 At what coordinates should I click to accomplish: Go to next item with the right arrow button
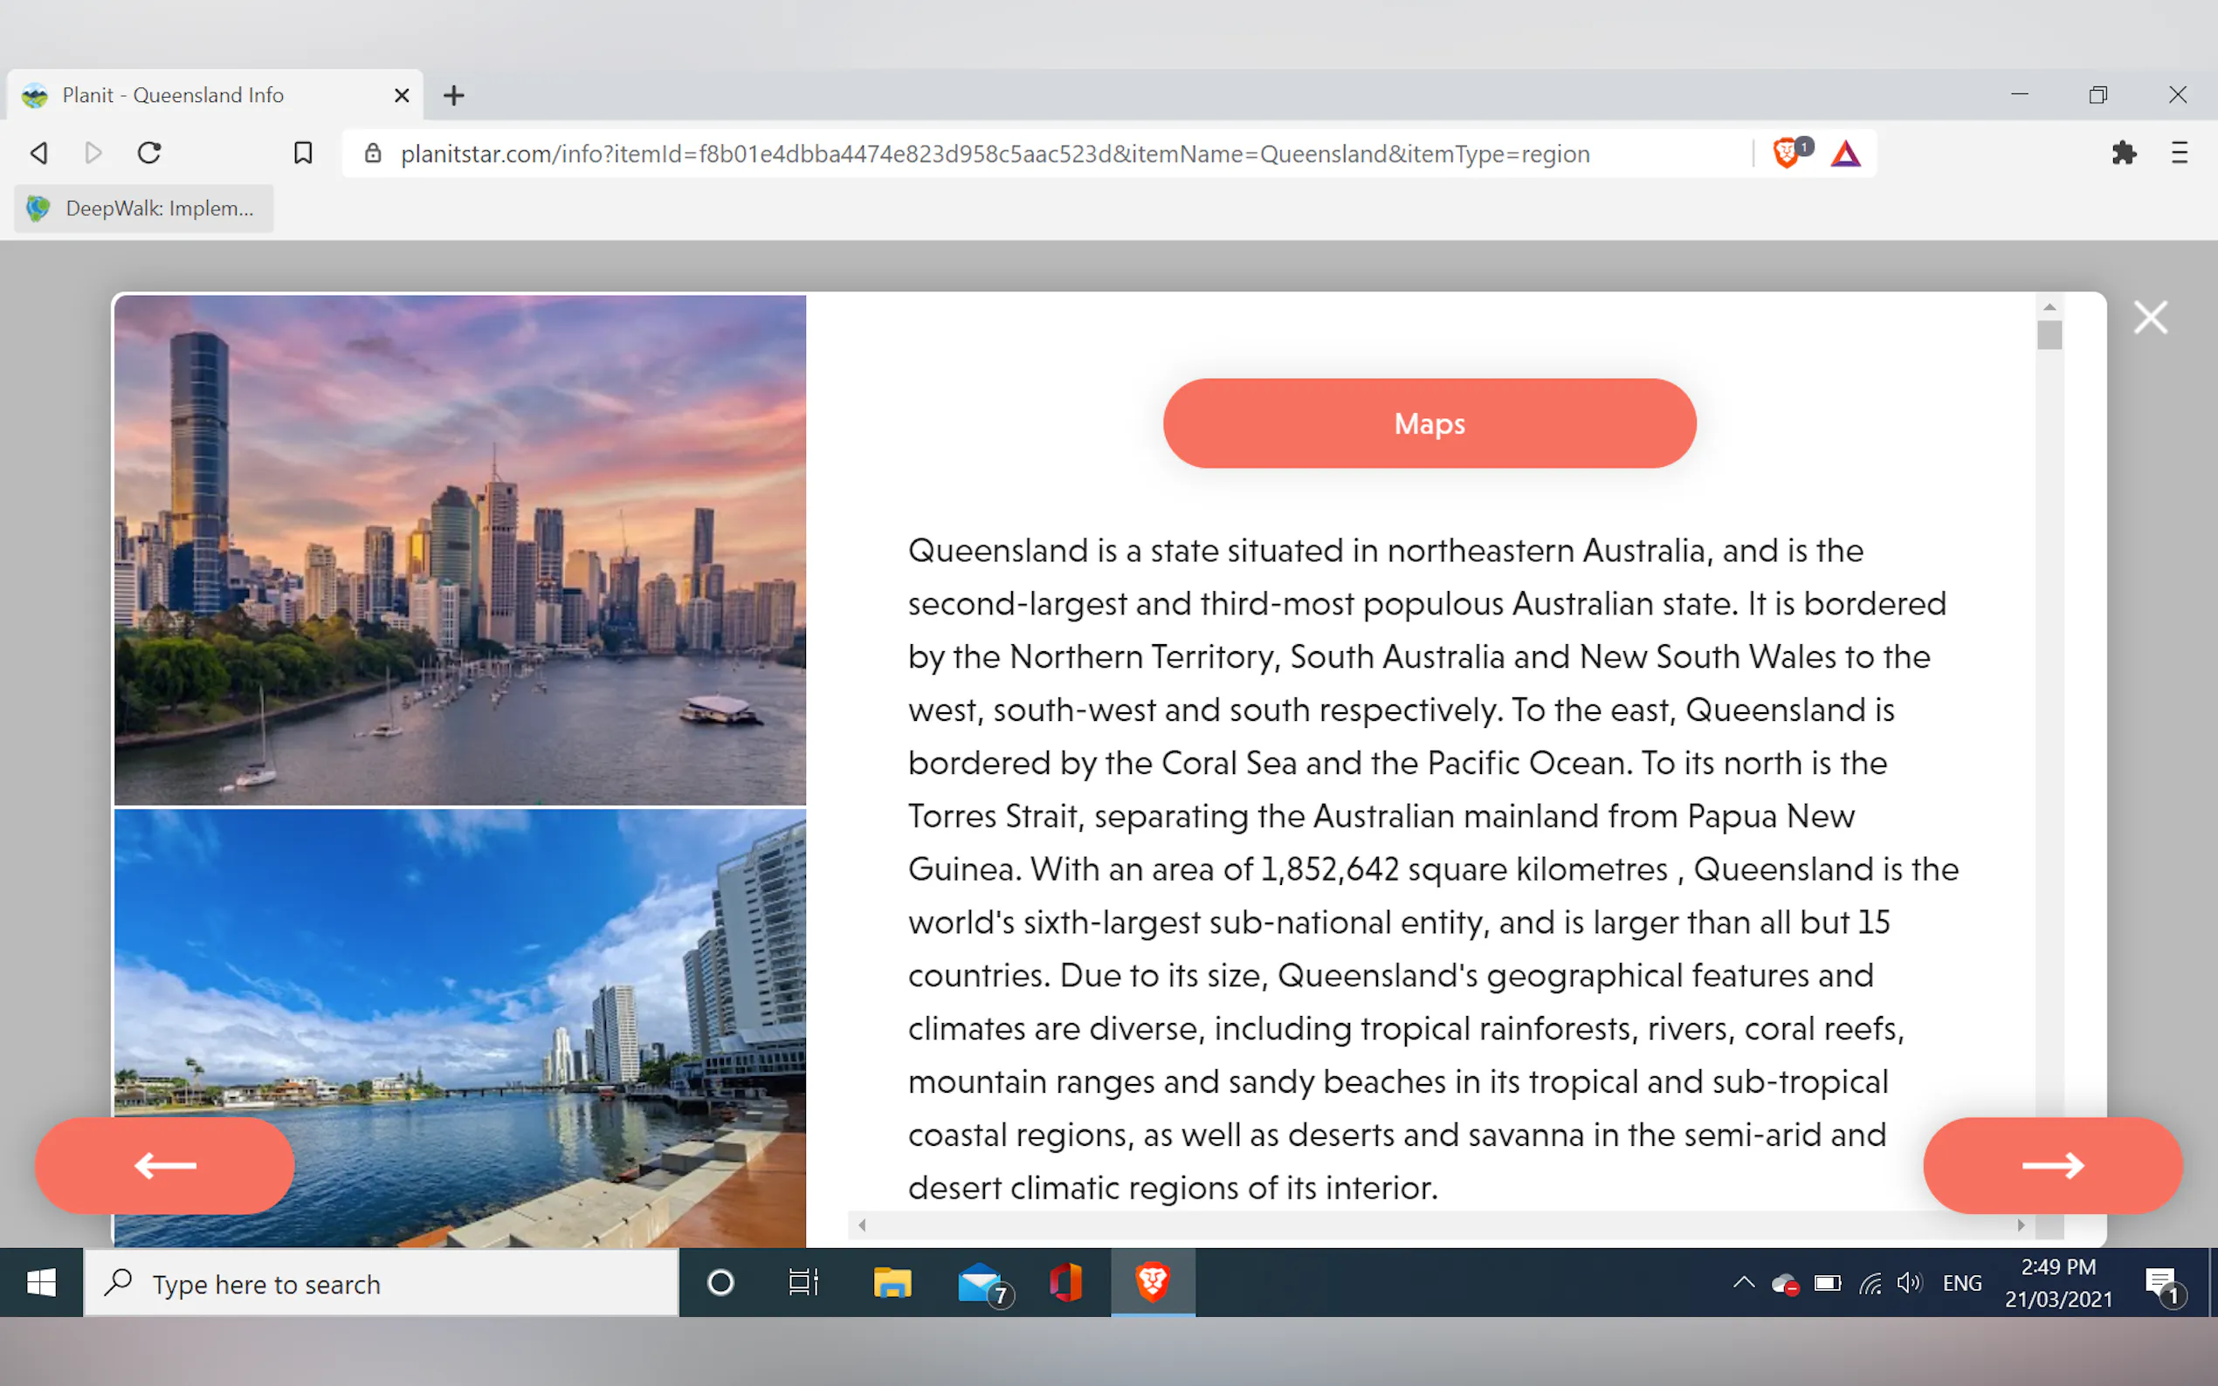(2052, 1165)
